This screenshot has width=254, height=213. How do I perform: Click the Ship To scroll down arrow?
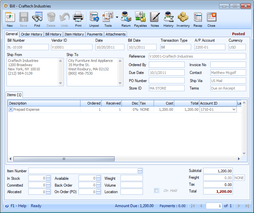click(x=120, y=83)
